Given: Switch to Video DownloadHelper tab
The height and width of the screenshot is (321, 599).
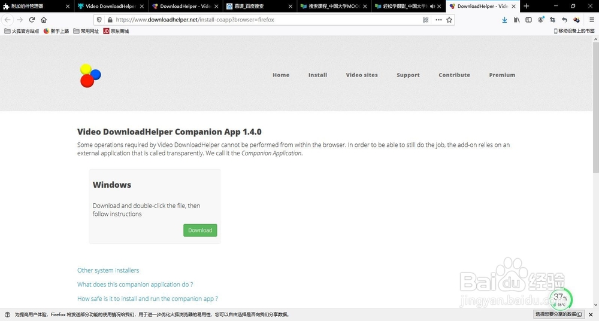Looking at the screenshot, I should [x=111, y=6].
